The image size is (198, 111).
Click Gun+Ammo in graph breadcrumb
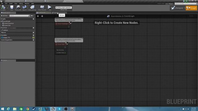pos(116,16)
